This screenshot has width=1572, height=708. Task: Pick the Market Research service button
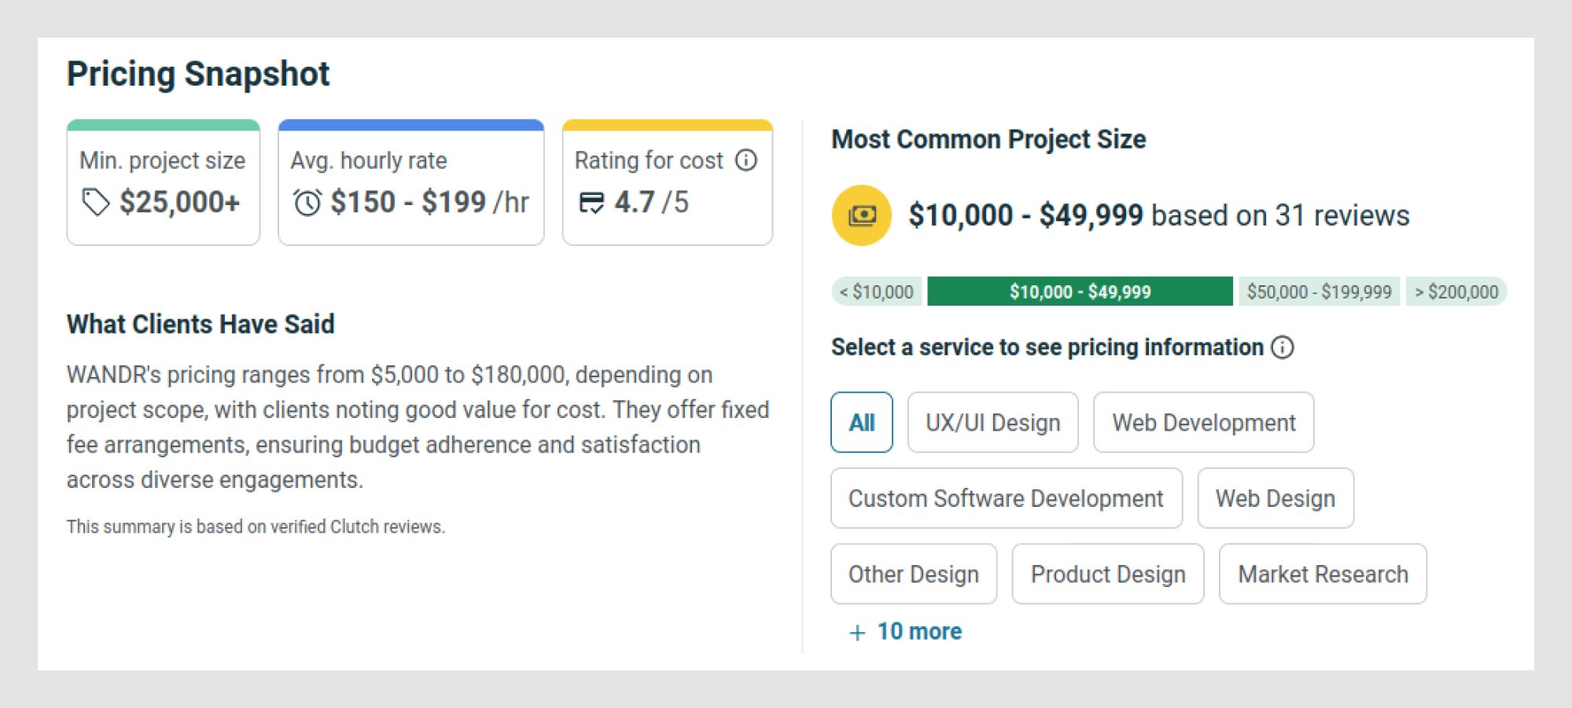click(x=1322, y=574)
